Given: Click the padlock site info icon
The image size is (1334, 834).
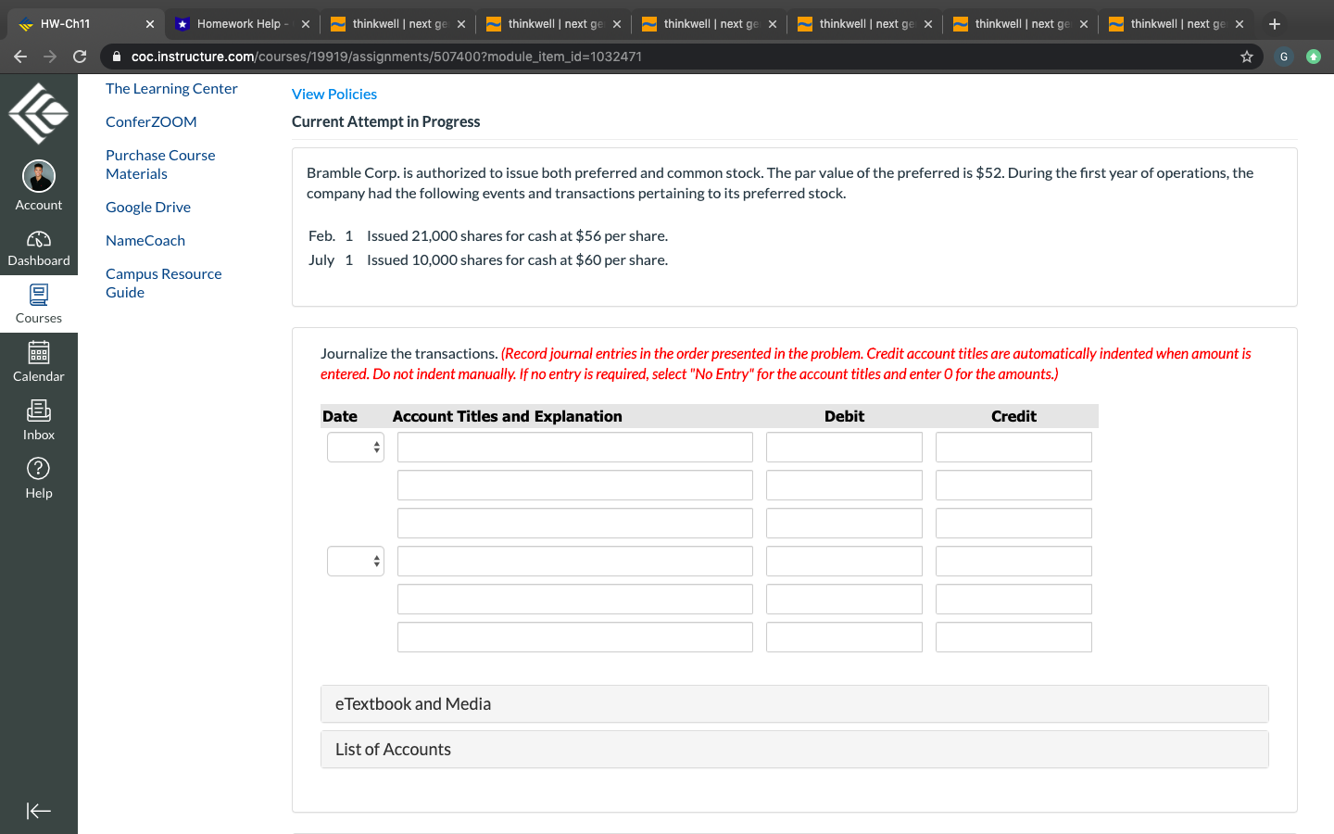Looking at the screenshot, I should 117,57.
